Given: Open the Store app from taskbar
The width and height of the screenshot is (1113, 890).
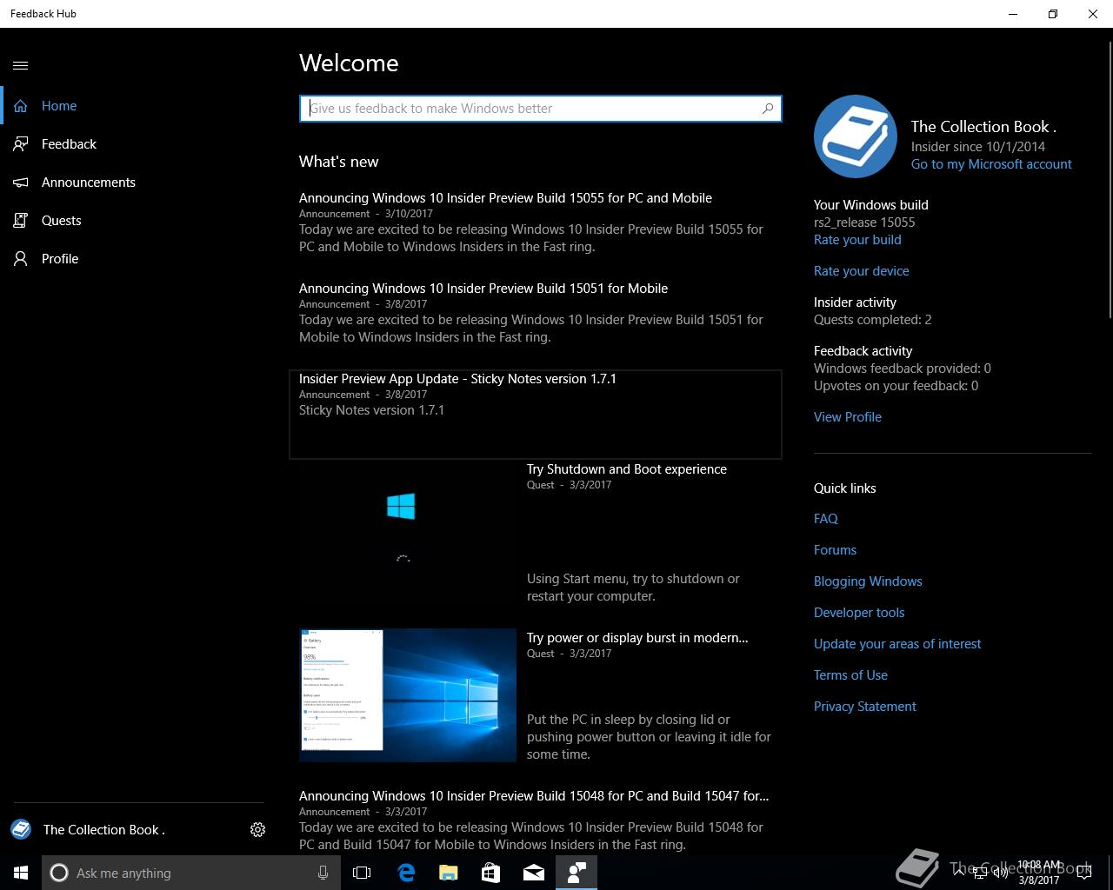Looking at the screenshot, I should click(490, 873).
